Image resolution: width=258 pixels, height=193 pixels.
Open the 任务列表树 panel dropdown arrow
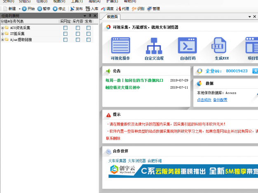(85, 16)
